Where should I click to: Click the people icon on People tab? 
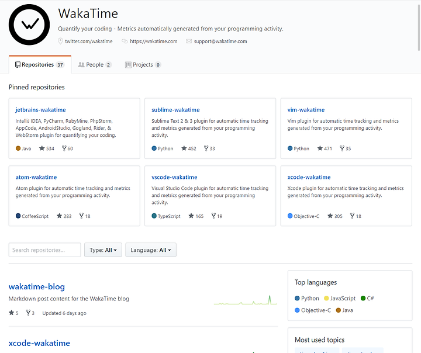tap(81, 65)
